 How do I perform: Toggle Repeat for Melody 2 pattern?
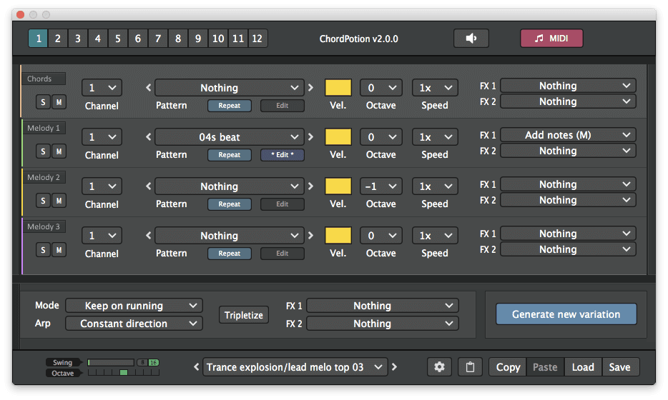click(229, 204)
